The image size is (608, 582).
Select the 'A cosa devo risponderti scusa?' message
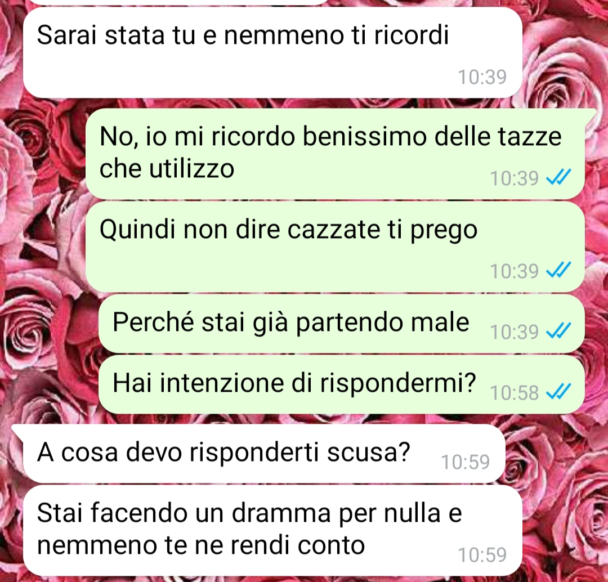coord(263,454)
